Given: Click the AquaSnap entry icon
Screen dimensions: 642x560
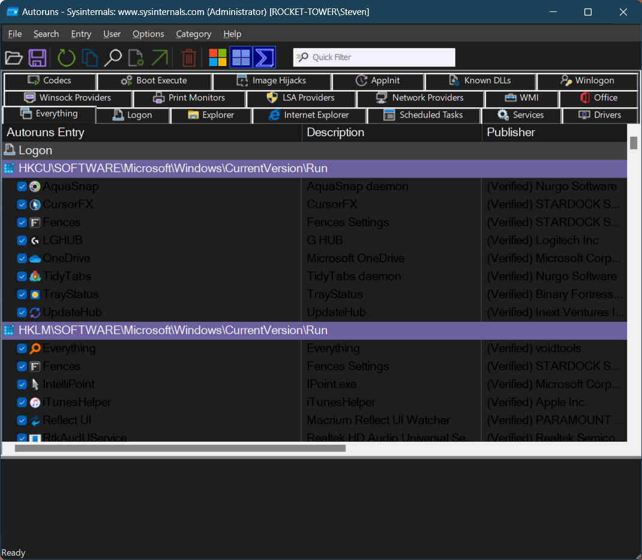Looking at the screenshot, I should (35, 186).
